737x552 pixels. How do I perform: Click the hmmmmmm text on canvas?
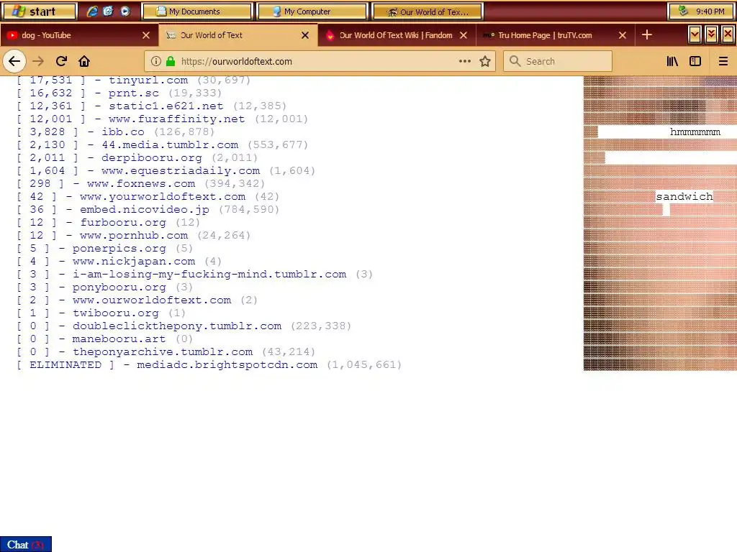[695, 132]
